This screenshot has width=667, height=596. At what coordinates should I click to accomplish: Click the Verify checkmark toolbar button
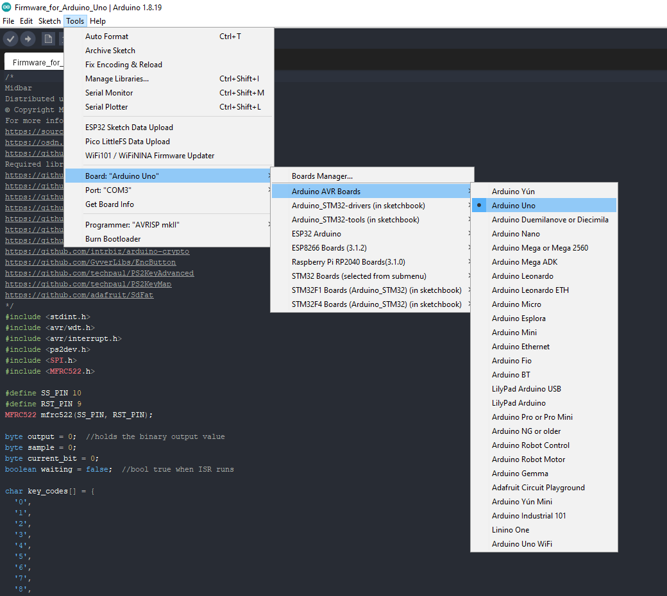point(10,39)
